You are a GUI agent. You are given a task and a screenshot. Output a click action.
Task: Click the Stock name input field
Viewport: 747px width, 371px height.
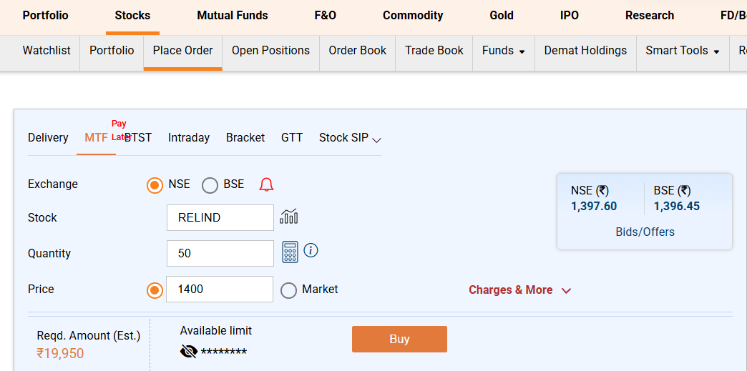coord(220,218)
